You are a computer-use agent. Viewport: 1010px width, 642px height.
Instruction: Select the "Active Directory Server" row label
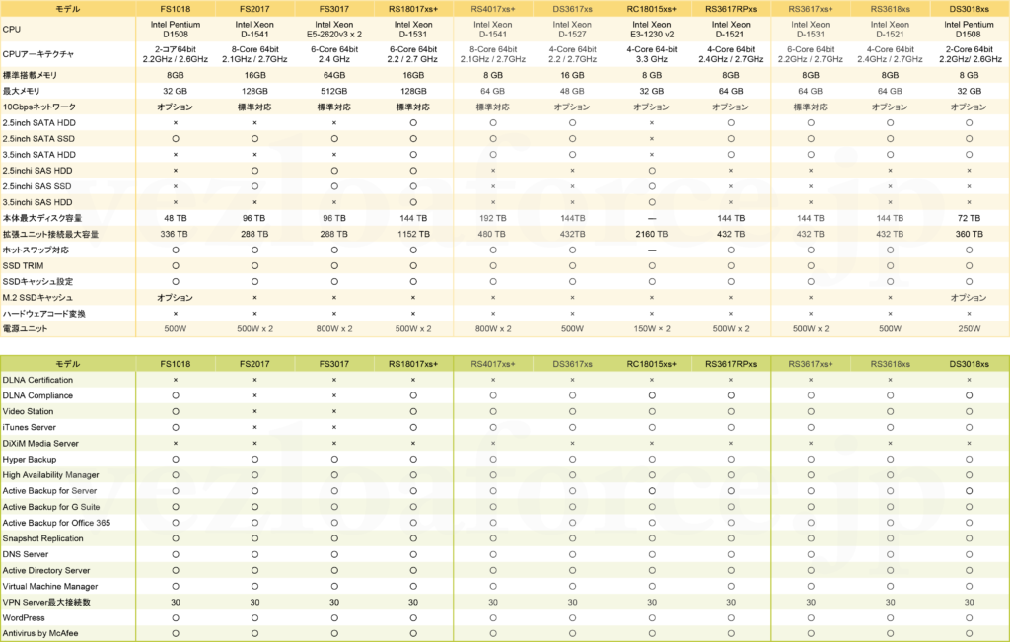(x=45, y=571)
